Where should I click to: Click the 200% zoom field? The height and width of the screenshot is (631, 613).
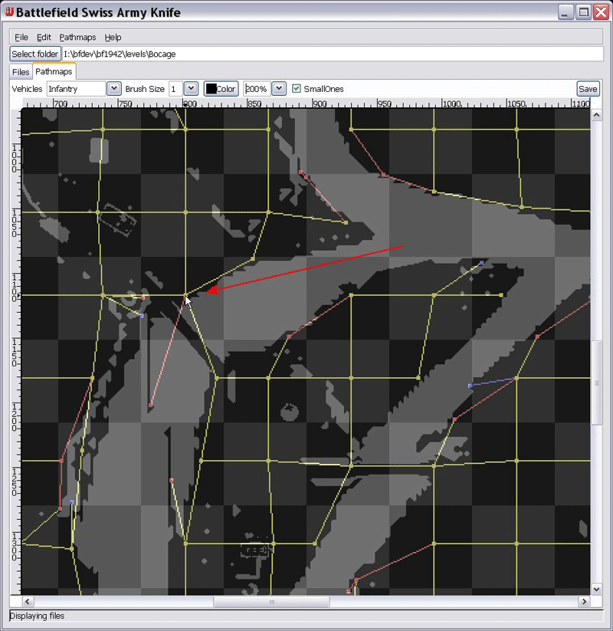(x=257, y=89)
